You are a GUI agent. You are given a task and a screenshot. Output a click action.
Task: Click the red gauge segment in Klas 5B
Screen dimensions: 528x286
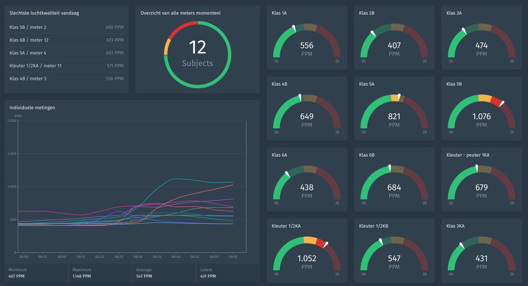496,102
